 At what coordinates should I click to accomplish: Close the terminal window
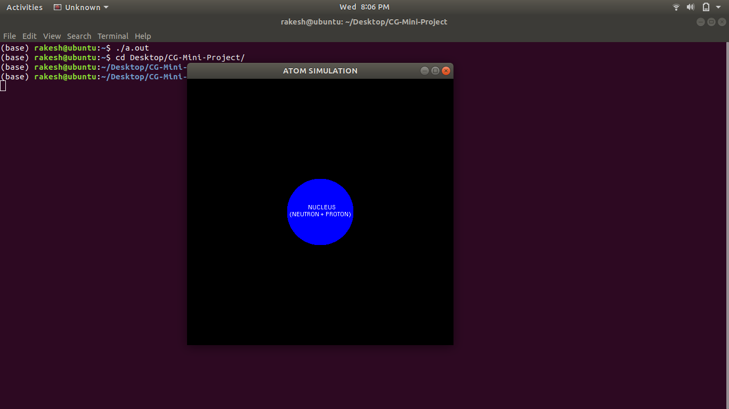722,22
